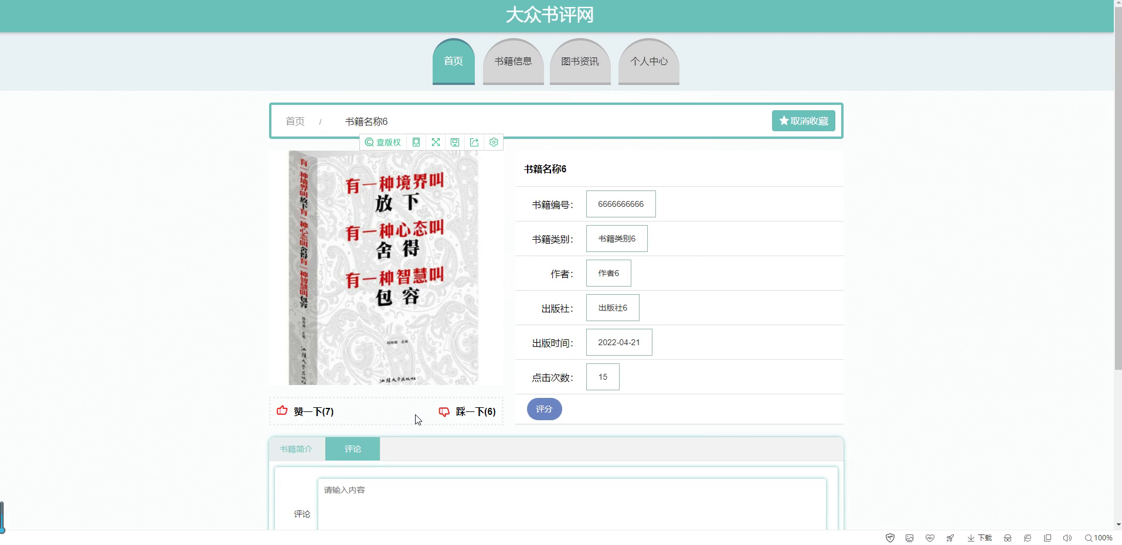Viewport: 1122px width, 545px height.
Task: Click the 书籍编号 label
Action: [553, 205]
